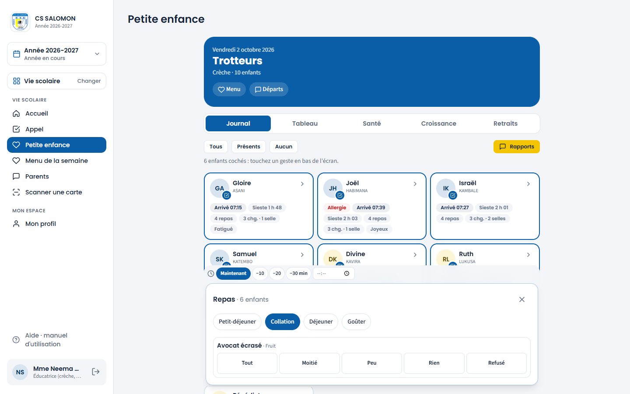The width and height of the screenshot is (630, 394).
Task: Mark Avocat écrasé as Moitié
Action: pyautogui.click(x=309, y=363)
